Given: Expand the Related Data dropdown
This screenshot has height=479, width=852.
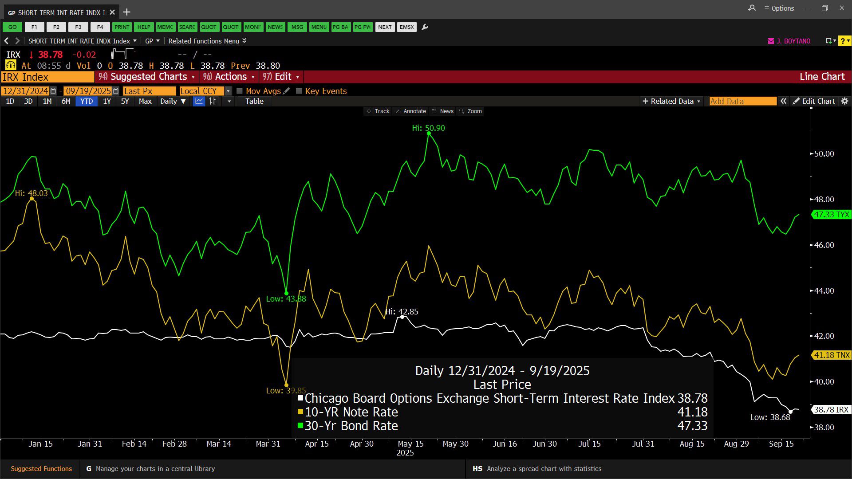Looking at the screenshot, I should click(671, 101).
